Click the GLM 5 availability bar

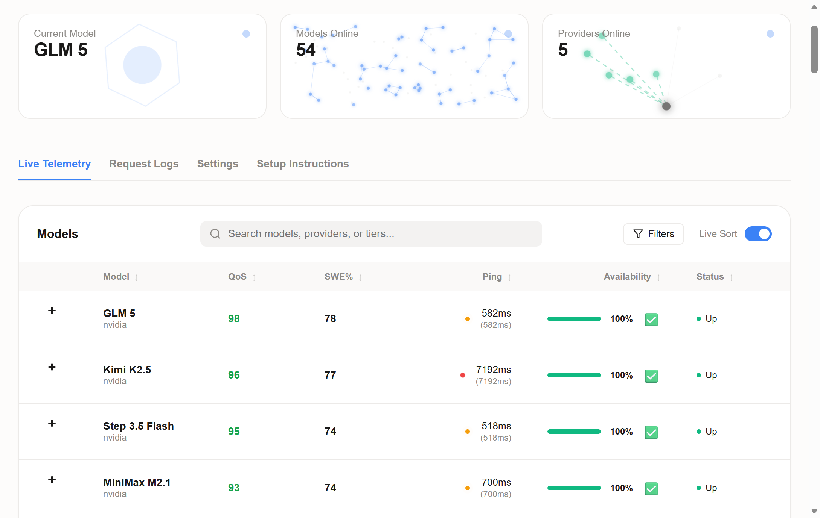(574, 319)
